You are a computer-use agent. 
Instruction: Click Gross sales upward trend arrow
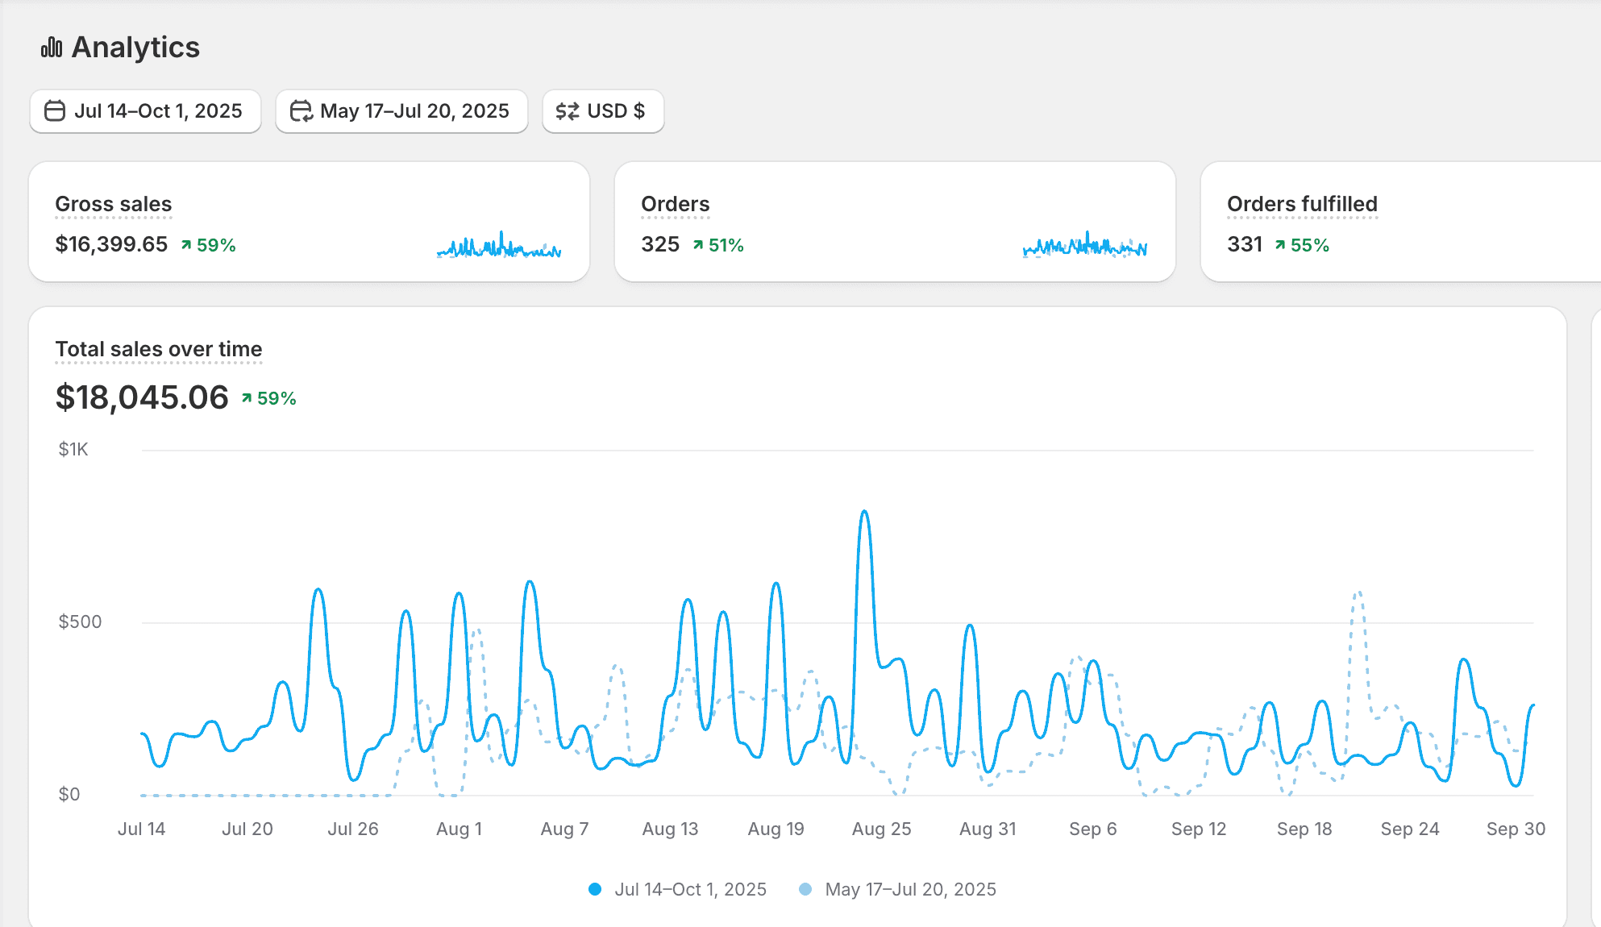point(186,245)
